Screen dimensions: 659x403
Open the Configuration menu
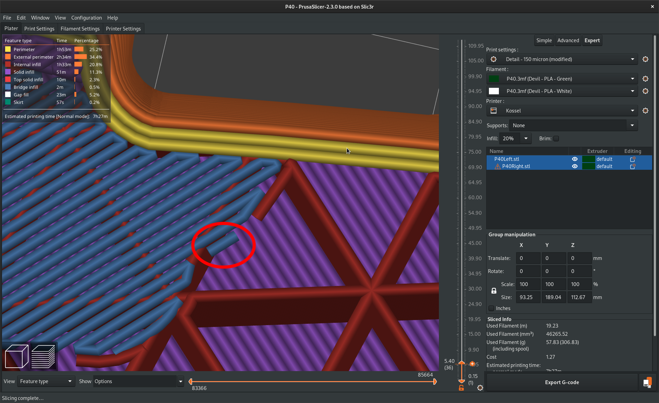[x=86, y=18]
